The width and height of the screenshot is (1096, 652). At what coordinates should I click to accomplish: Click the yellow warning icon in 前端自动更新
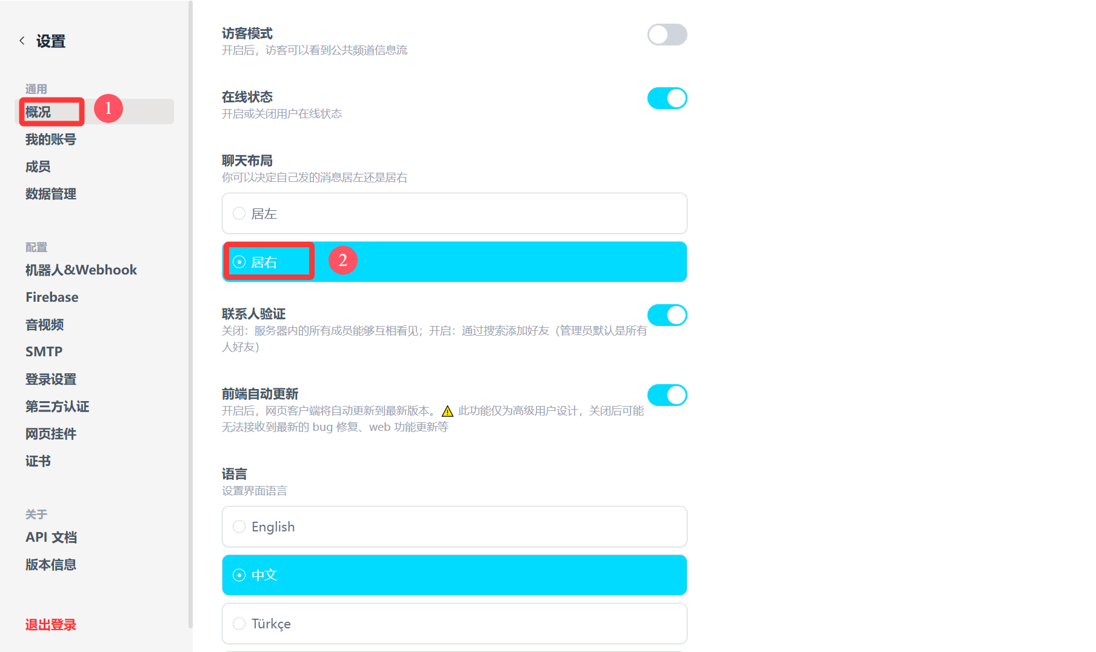pyautogui.click(x=447, y=411)
